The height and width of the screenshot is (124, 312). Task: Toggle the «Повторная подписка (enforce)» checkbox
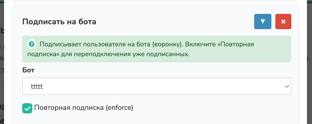point(27,108)
